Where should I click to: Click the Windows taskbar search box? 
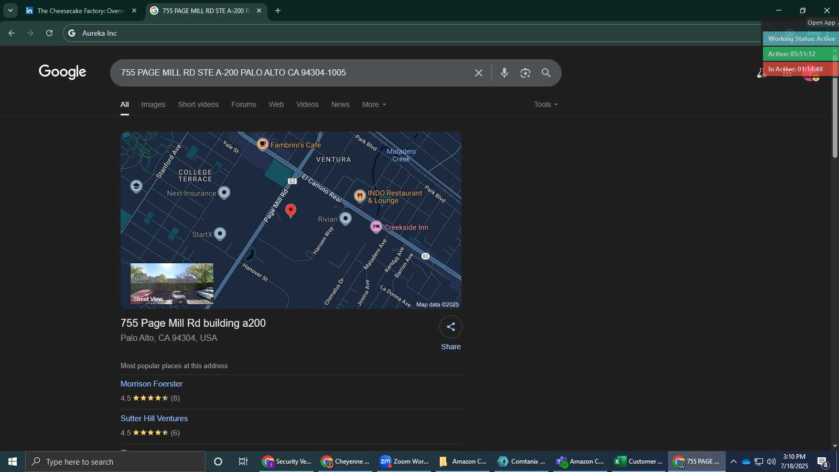click(115, 462)
